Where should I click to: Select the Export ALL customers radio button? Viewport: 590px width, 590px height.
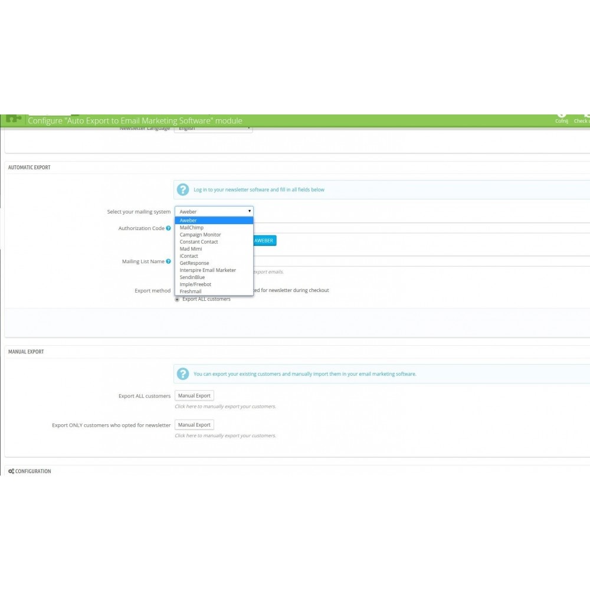[177, 300]
